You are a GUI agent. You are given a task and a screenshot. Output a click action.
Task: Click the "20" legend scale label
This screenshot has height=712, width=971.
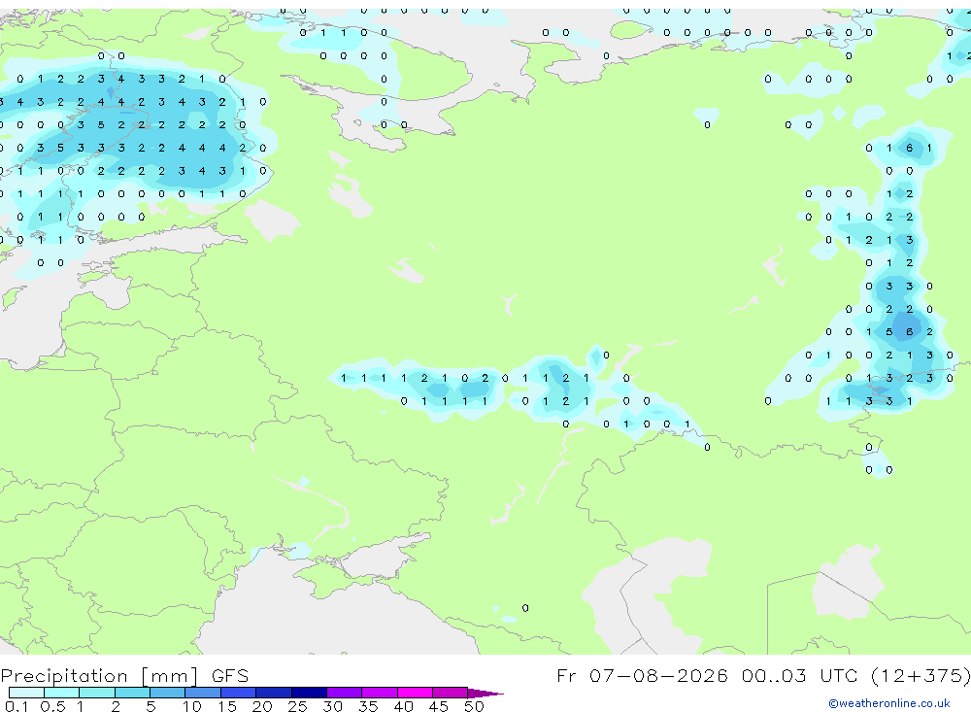click(262, 706)
